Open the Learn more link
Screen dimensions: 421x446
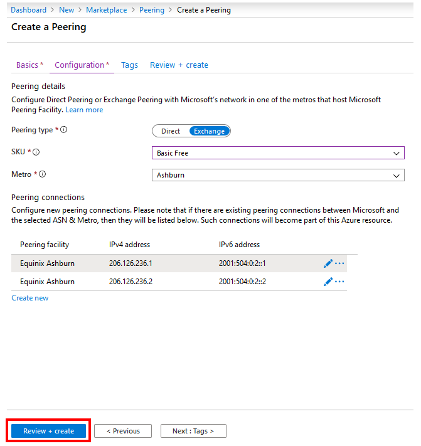(84, 110)
